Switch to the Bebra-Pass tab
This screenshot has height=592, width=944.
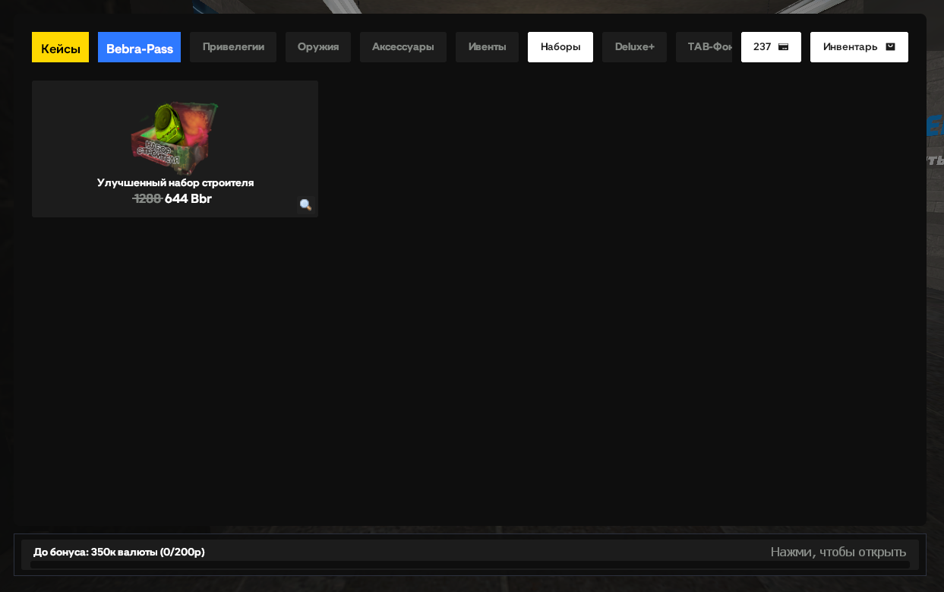point(140,47)
